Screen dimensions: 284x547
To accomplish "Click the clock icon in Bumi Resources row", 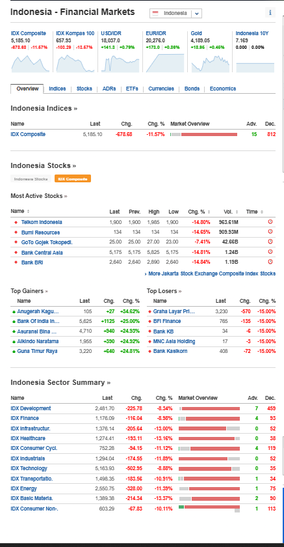I will point(270,232).
